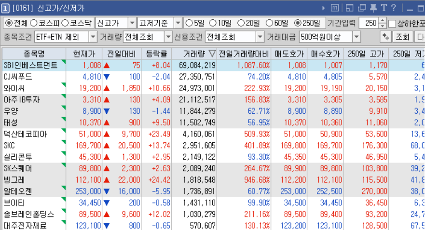425x230 pixels.
Task: Click the 기간입력 field showing 250
Action: pyautogui.click(x=369, y=23)
